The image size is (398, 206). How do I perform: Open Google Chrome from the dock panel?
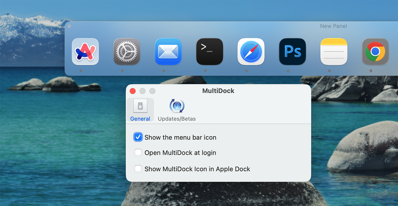375,52
